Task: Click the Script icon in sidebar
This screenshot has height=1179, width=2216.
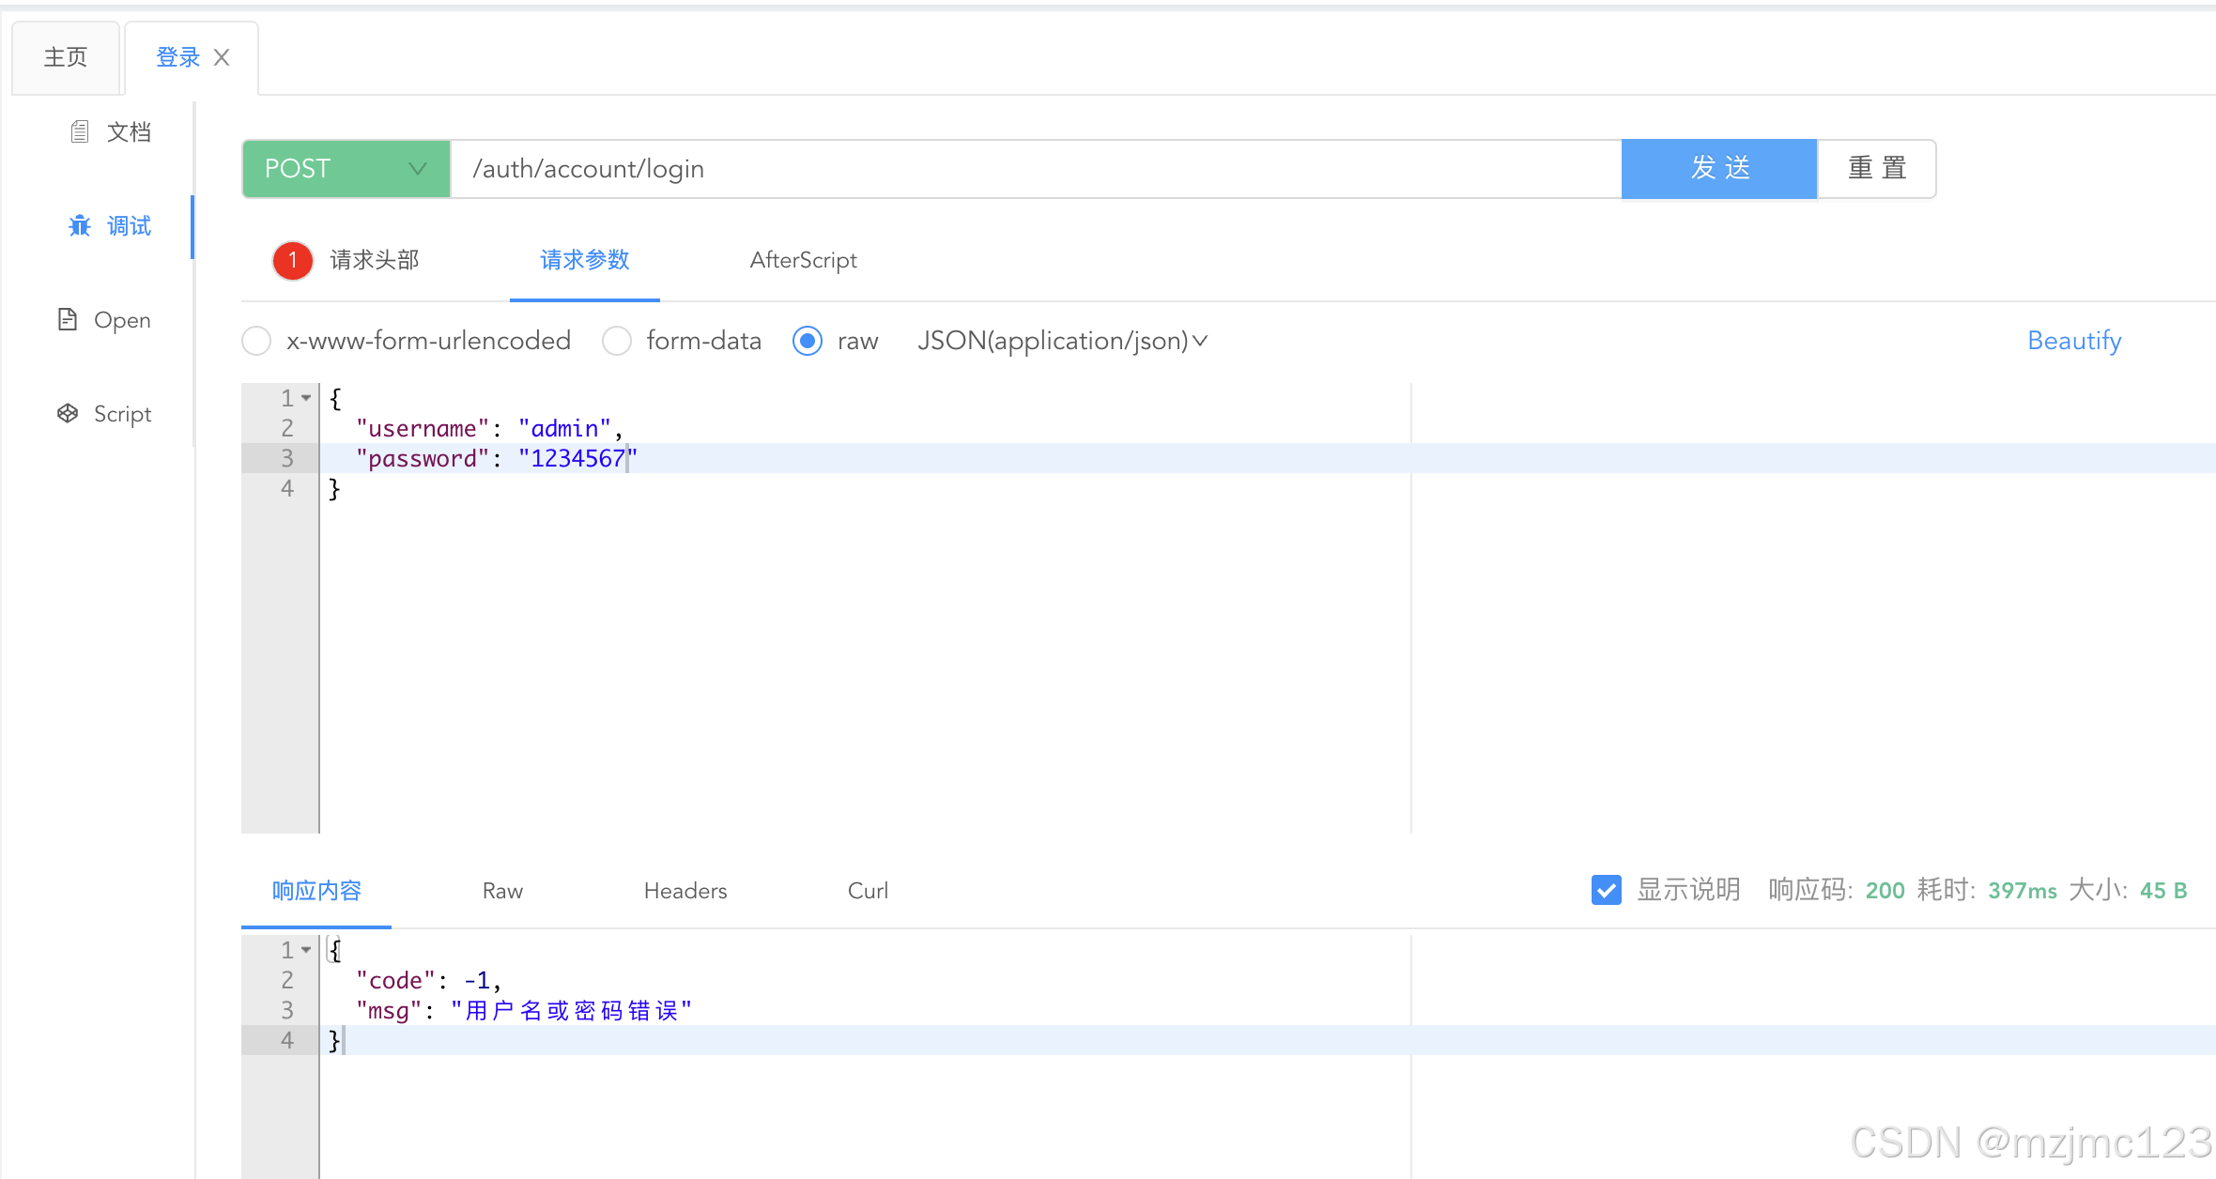Action: tap(68, 414)
